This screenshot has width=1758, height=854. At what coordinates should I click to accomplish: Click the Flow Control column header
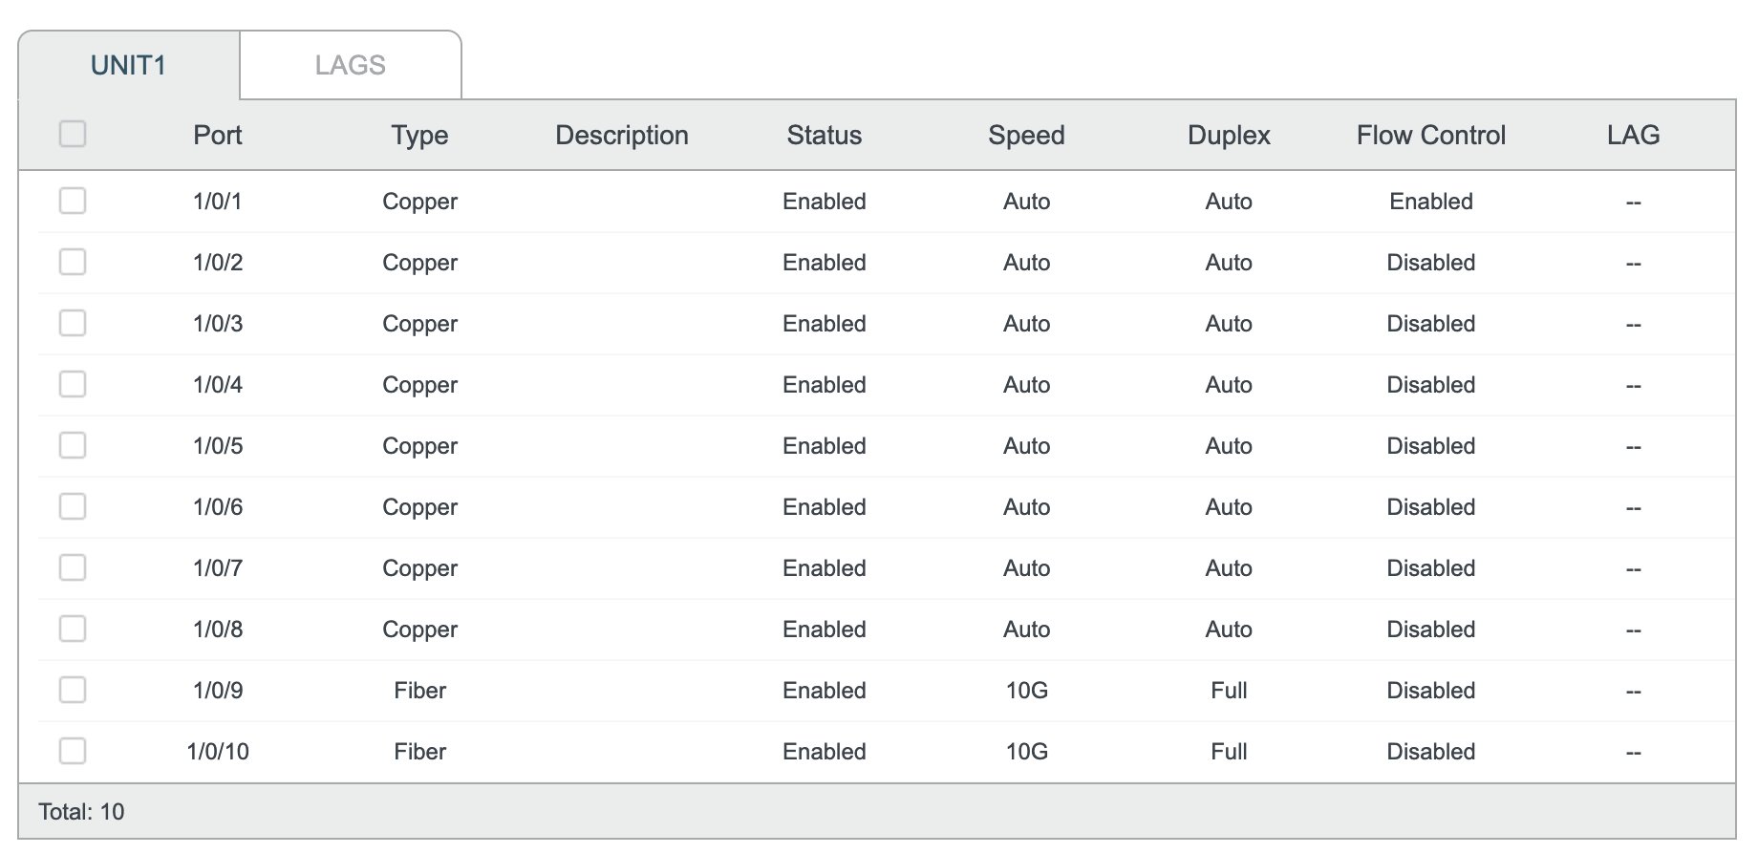1430,135
